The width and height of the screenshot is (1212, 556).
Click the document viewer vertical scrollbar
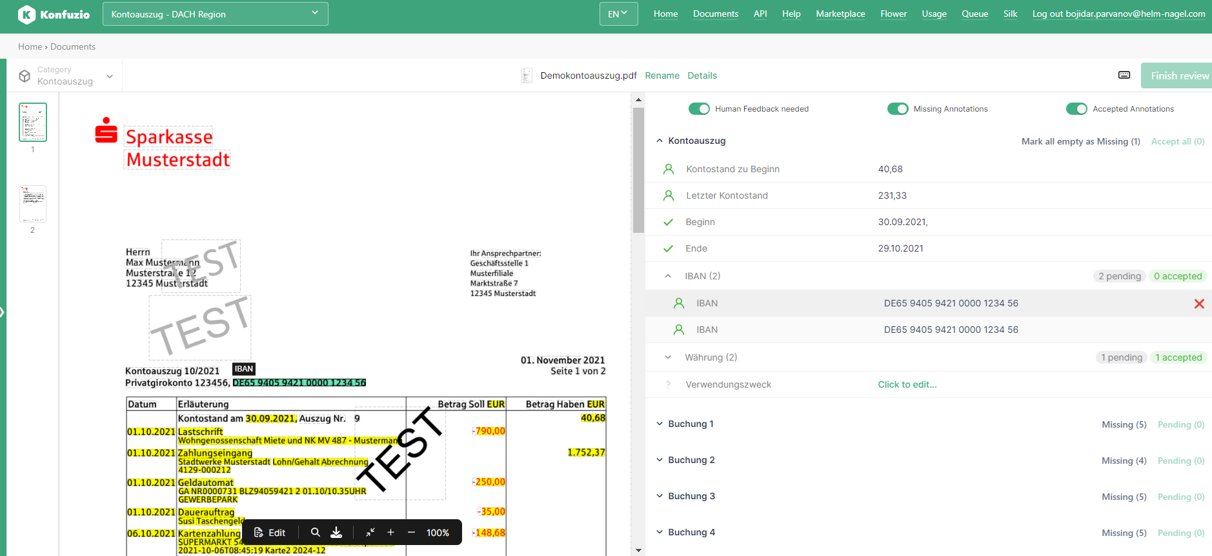tap(638, 170)
